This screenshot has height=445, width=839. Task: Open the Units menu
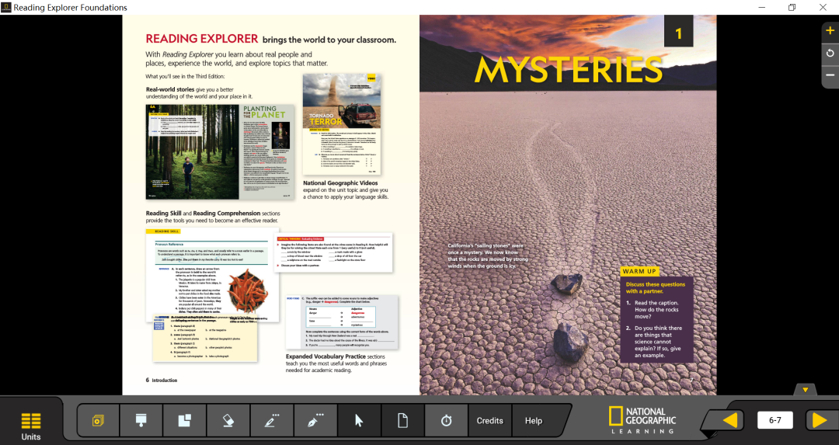[x=30, y=426]
